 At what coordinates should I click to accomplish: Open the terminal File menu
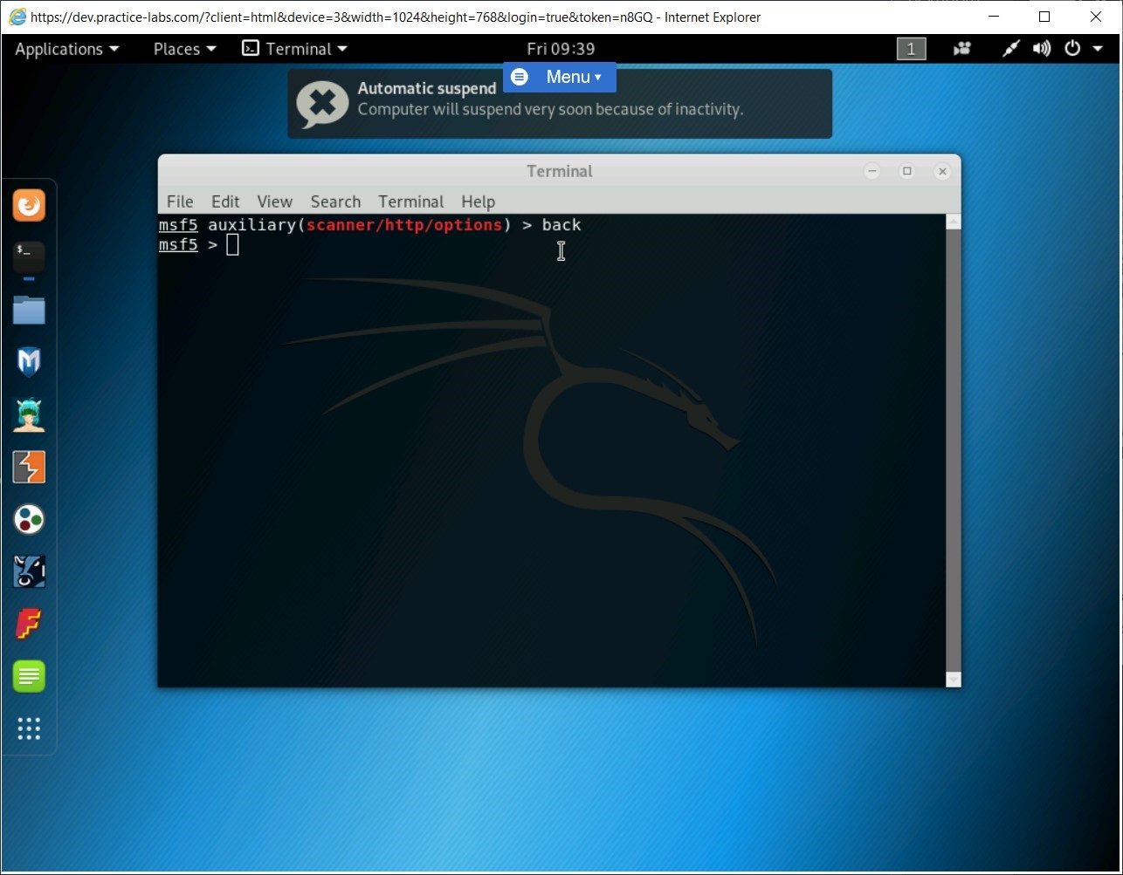(180, 202)
